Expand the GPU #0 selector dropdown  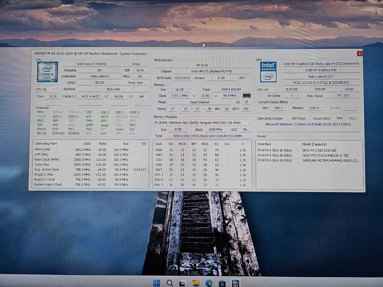click(267, 89)
